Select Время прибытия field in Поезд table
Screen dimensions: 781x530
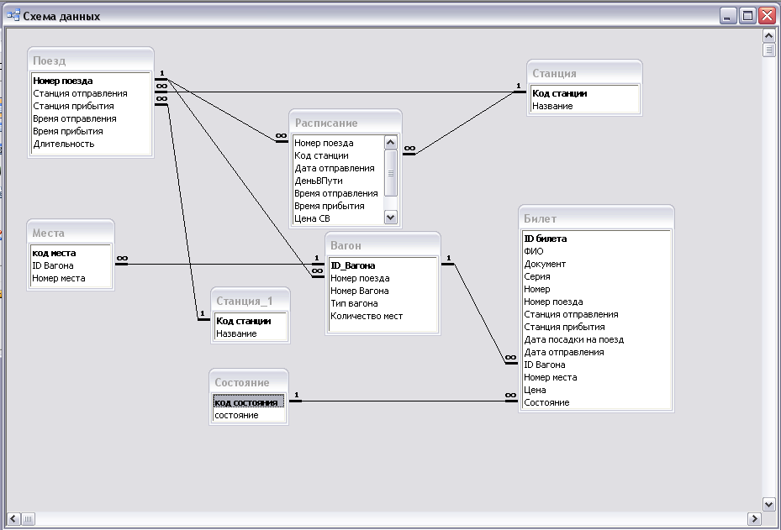pyautogui.click(x=91, y=131)
